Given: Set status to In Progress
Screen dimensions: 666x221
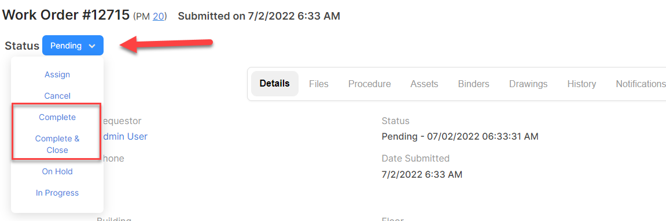Looking at the screenshot, I should pos(57,193).
